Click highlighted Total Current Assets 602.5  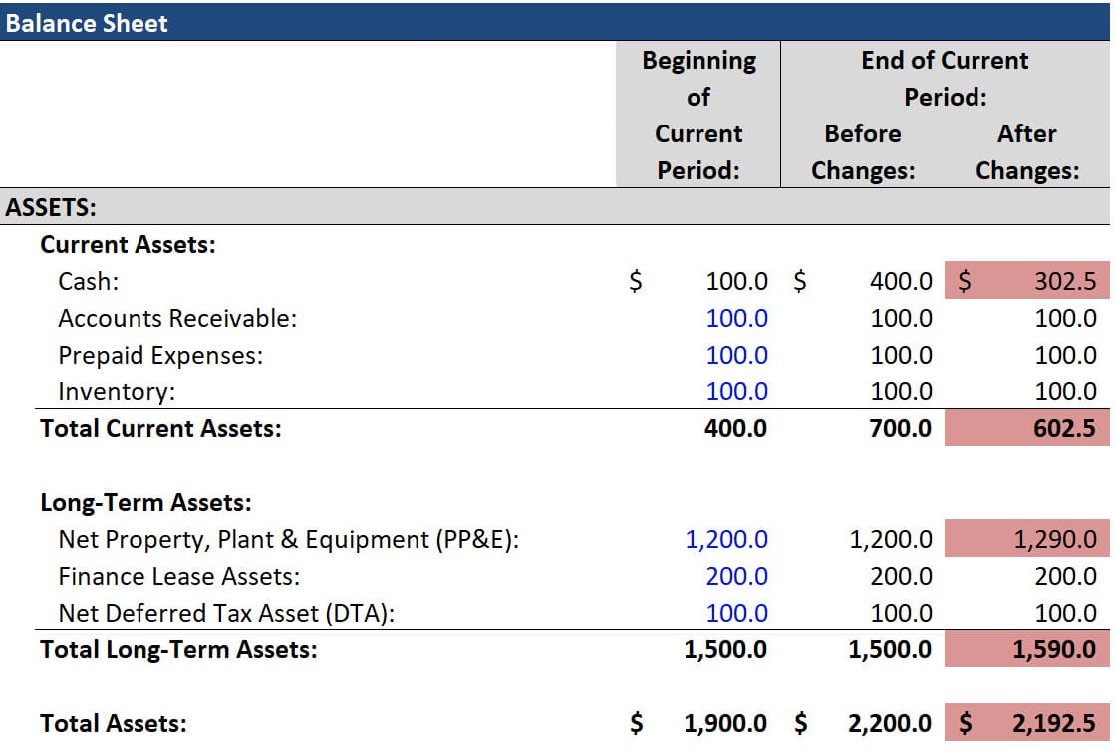click(x=1027, y=428)
